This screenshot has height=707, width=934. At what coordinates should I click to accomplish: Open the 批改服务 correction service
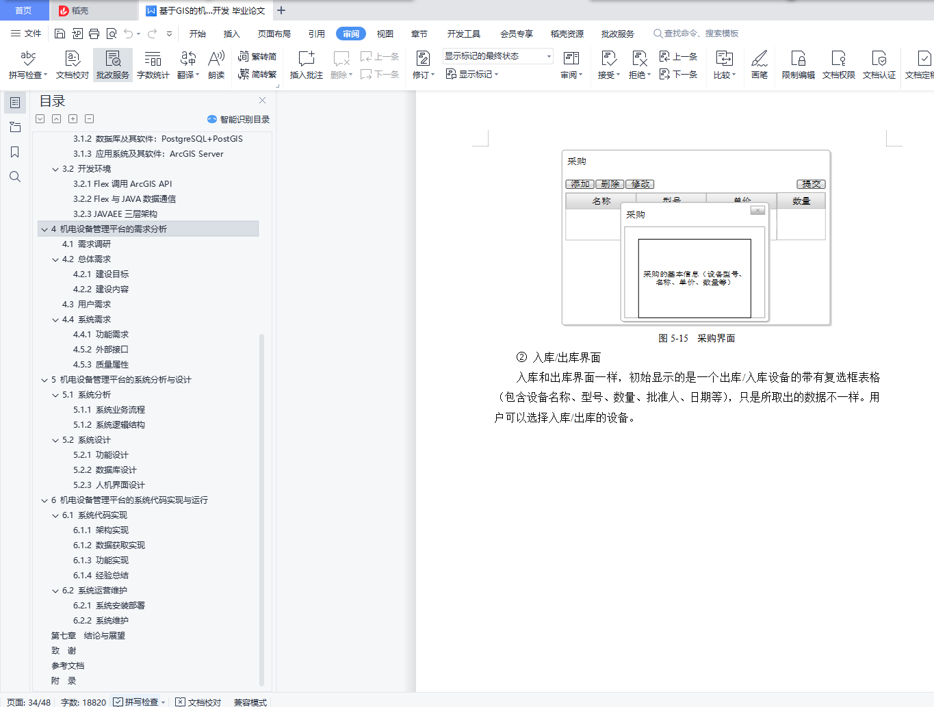113,65
